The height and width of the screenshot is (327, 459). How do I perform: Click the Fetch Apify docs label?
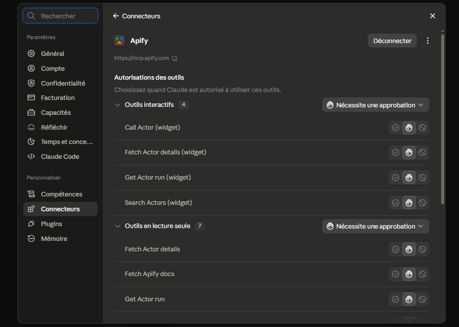[150, 274]
